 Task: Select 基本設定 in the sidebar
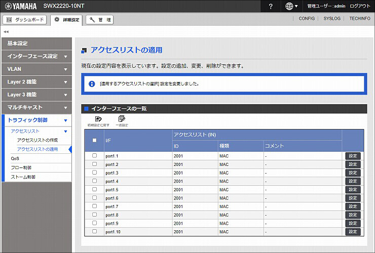click(x=36, y=44)
